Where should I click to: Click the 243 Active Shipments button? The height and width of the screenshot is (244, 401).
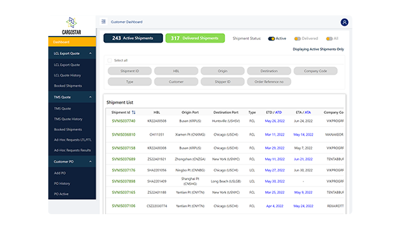tap(133, 38)
